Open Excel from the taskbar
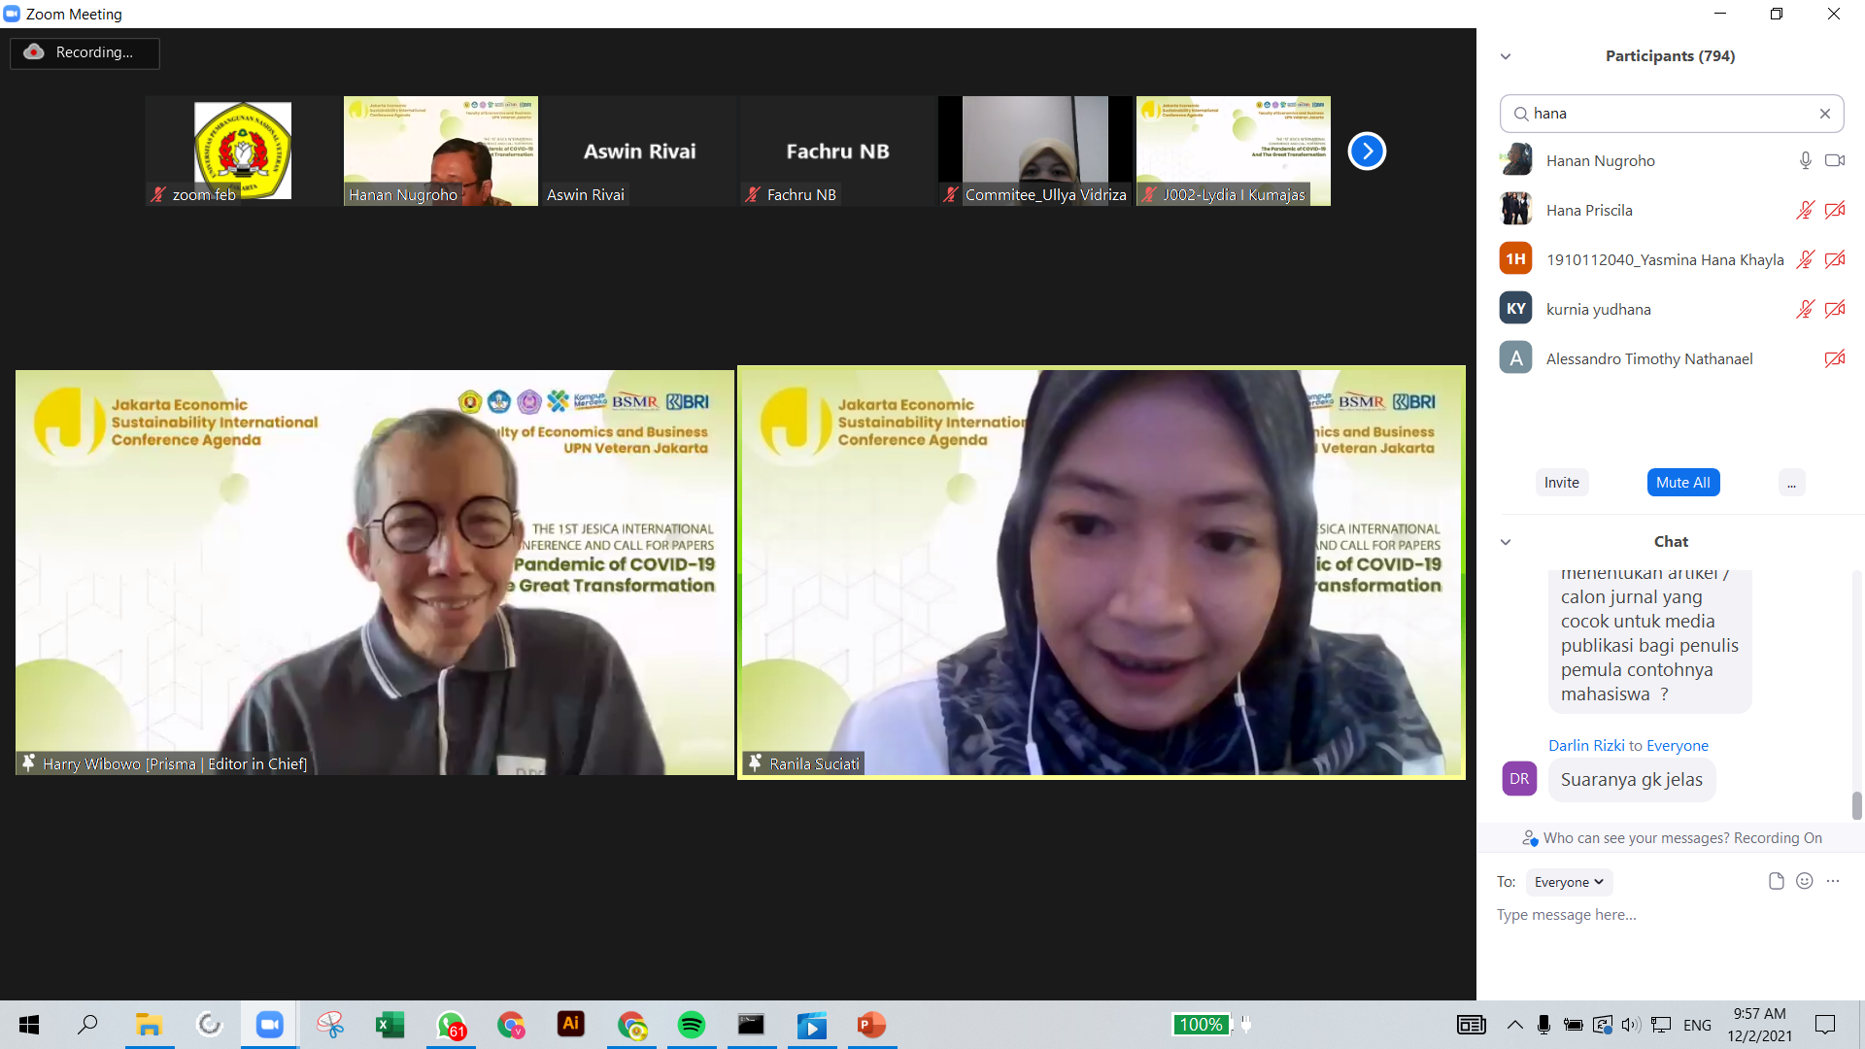Screen dimensions: 1865x1049 point(390,1025)
